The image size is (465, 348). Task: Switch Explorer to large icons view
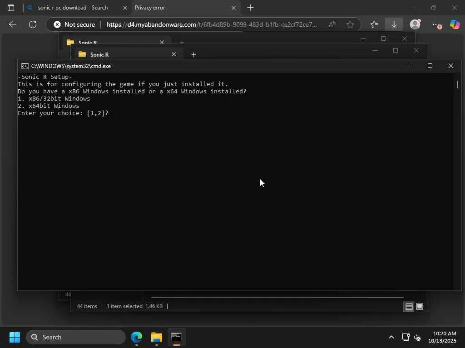(419, 307)
